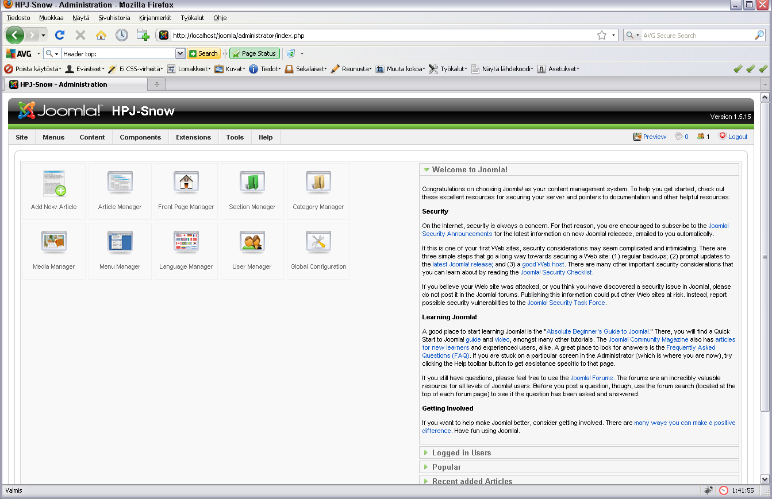The width and height of the screenshot is (772, 499).
Task: Bookmark page with the star icon
Action: point(602,35)
